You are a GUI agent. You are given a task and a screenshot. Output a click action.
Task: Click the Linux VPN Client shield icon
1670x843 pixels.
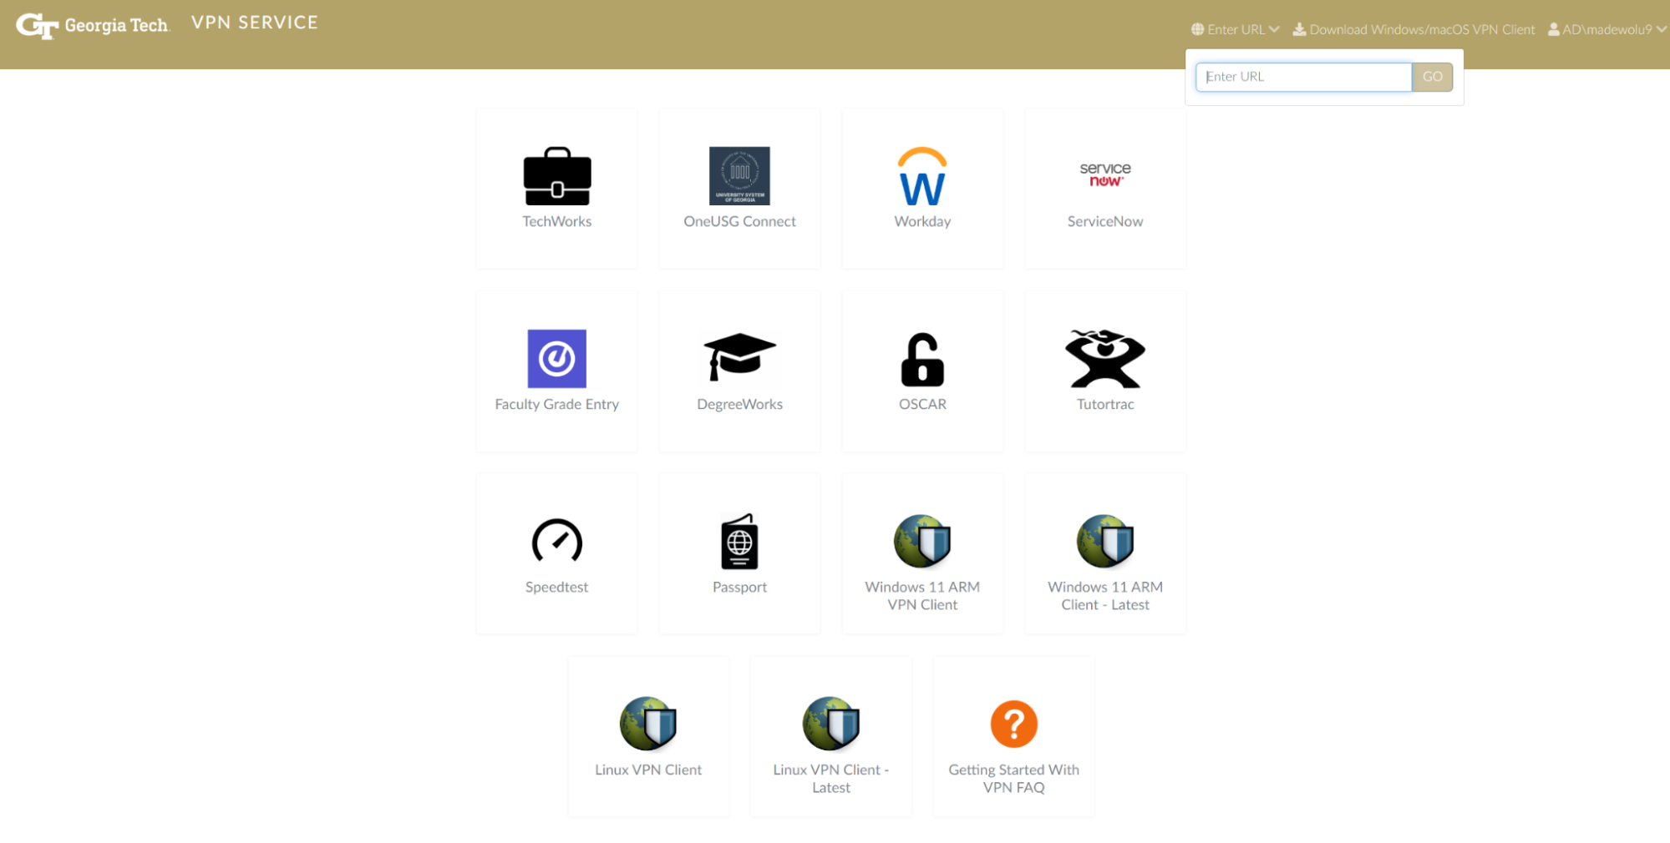[x=648, y=724]
